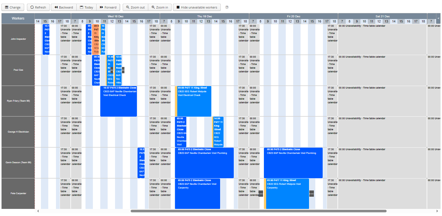The image size is (442, 216).
Task: Select Ryan Friary (Team 99) worker header
Action: tap(18, 101)
